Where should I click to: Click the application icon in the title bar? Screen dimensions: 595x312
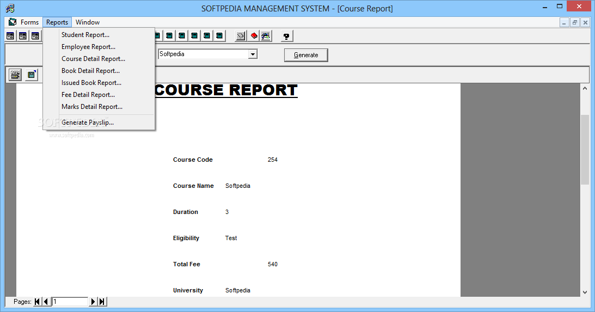click(10, 8)
